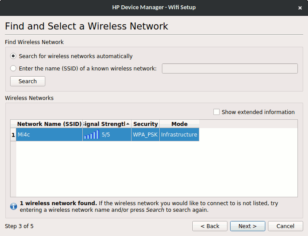This screenshot has width=308, height=236.
Task: Click the Network Name (SSID) column header
Action: [49, 124]
